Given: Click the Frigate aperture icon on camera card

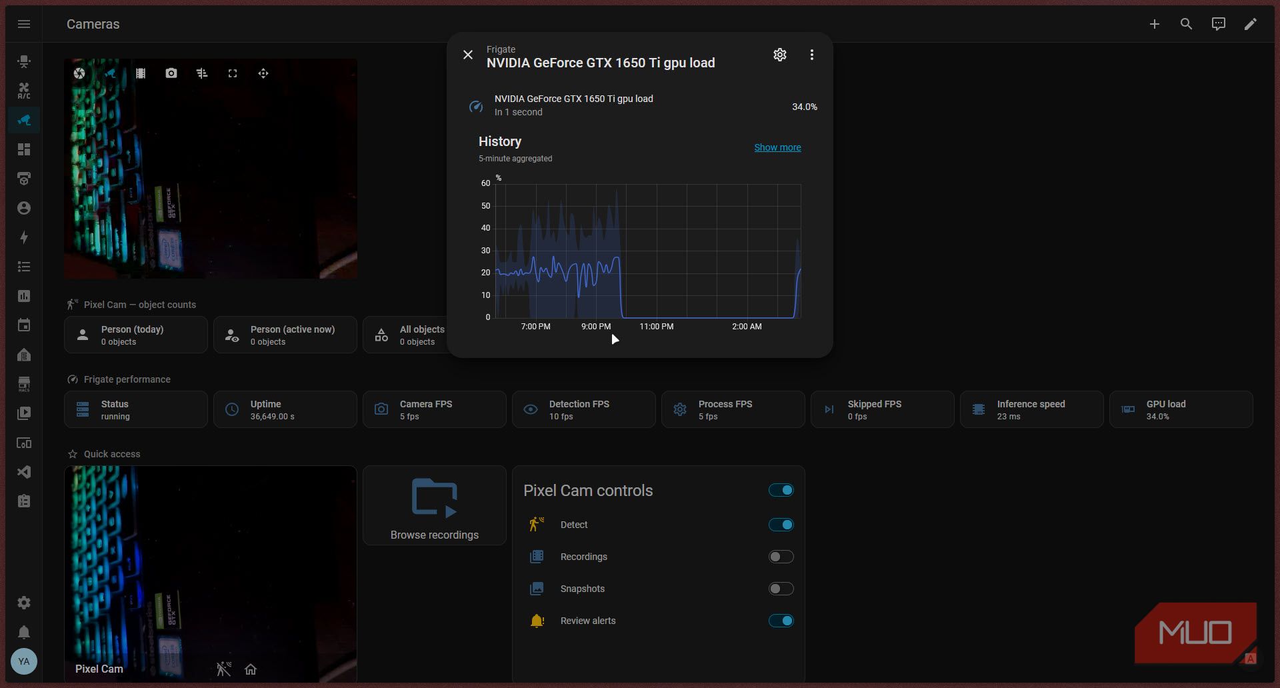Looking at the screenshot, I should point(79,73).
